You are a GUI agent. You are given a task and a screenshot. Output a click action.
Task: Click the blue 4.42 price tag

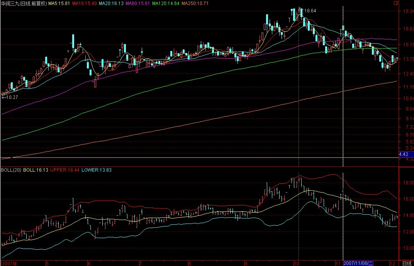pyautogui.click(x=406, y=154)
